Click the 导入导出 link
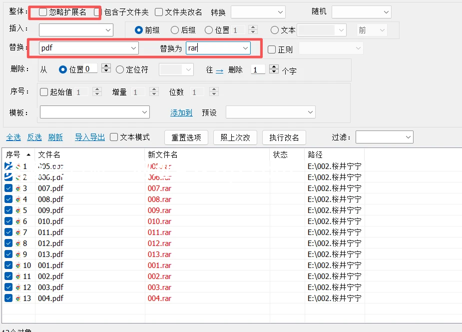Screen dimensions: 462x332 pyautogui.click(x=89, y=137)
